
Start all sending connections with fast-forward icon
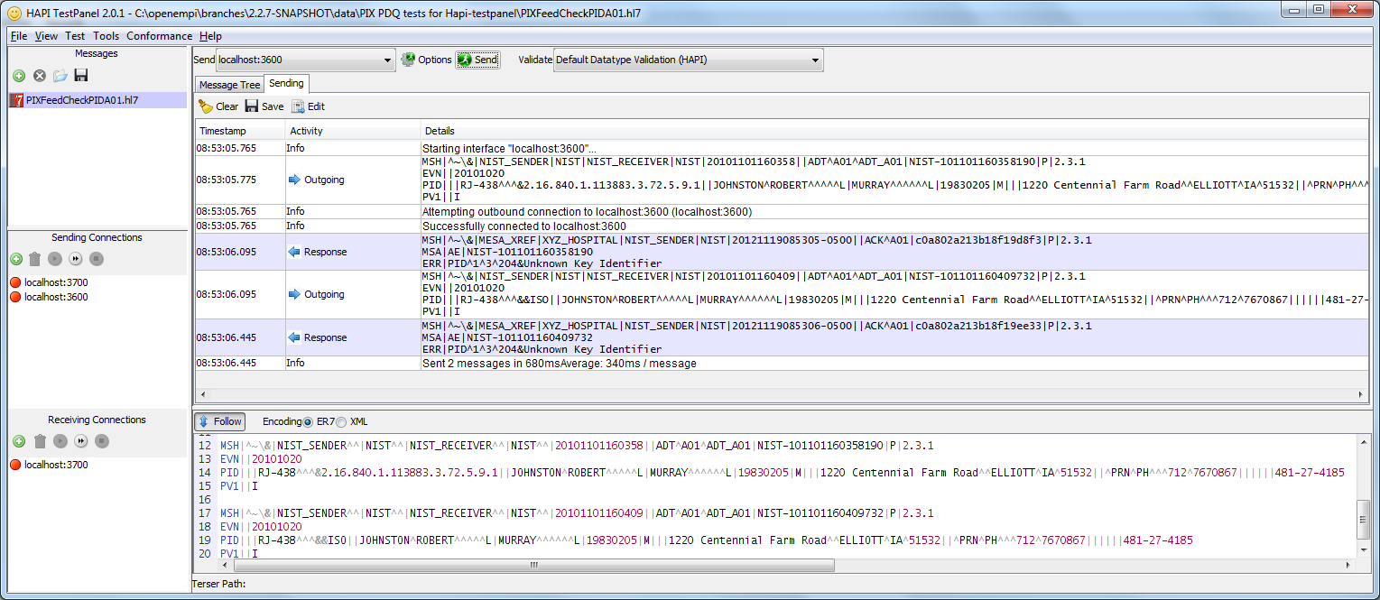tap(76, 259)
